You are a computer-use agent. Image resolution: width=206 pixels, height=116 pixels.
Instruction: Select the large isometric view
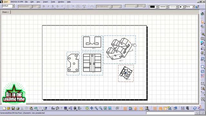119,50
